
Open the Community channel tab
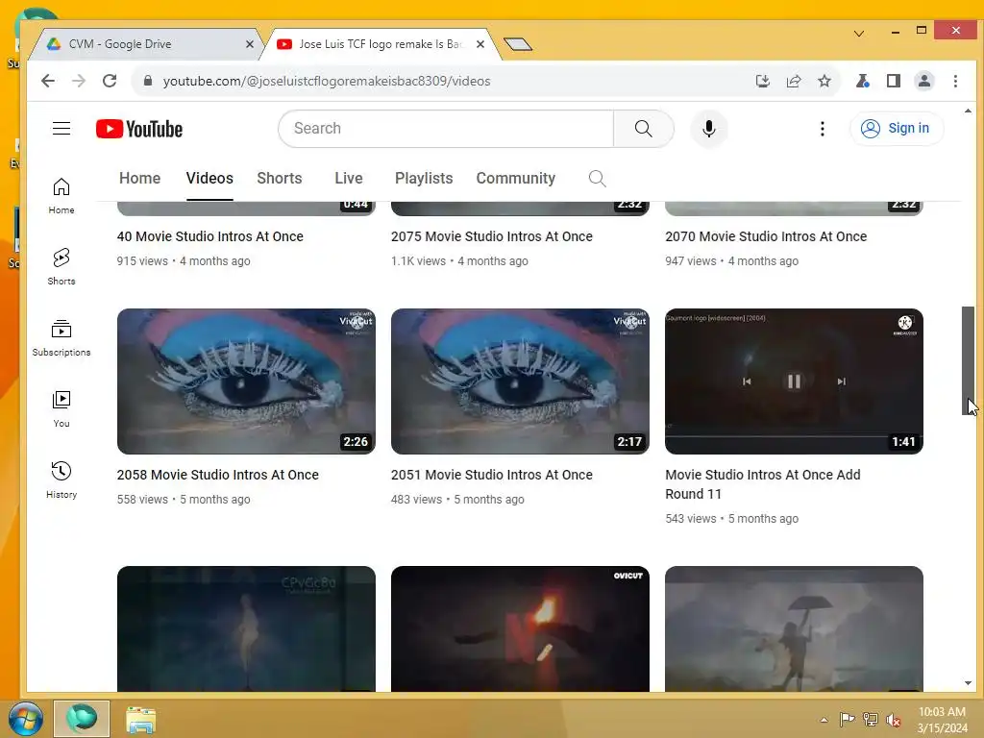pyautogui.click(x=516, y=178)
